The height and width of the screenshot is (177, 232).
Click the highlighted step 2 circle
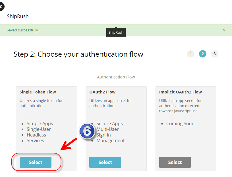coord(203,54)
